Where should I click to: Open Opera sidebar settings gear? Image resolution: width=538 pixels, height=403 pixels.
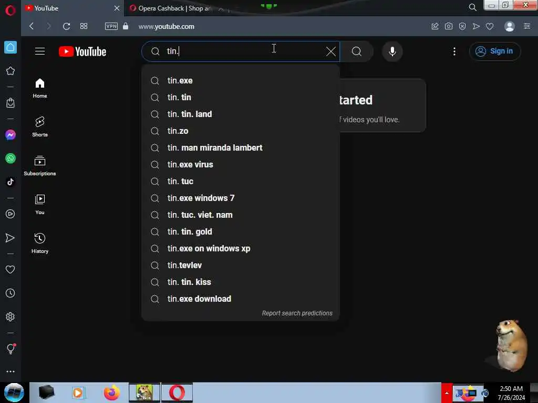11,316
